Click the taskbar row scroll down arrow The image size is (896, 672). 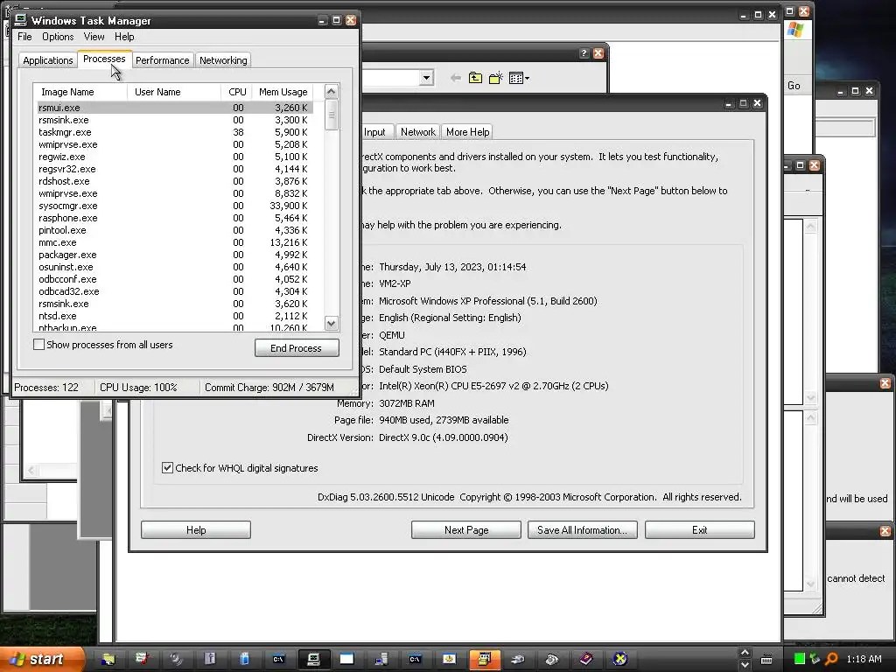coord(745,665)
